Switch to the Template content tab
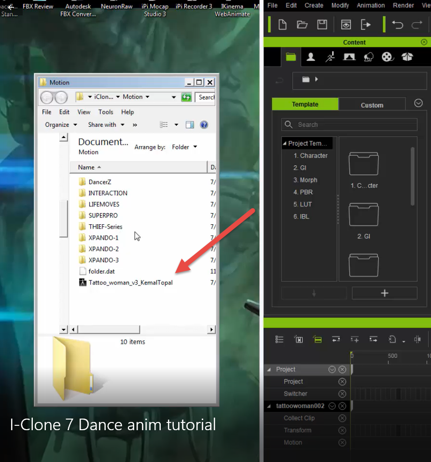Screen dimensions: 431x462 [305, 104]
